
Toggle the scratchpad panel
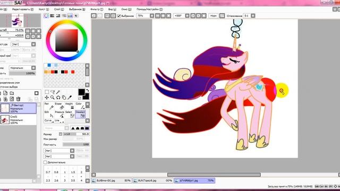(76, 15)
